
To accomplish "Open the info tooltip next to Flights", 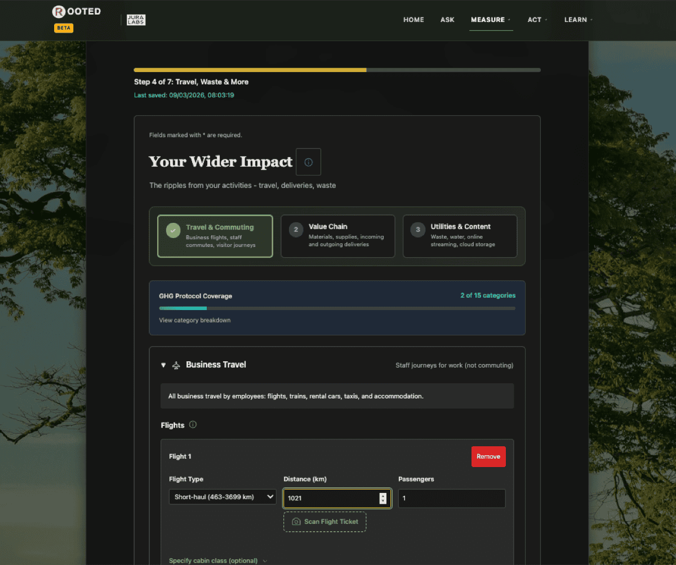I will pos(193,424).
